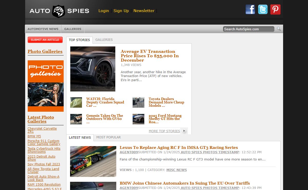Switch to the Latest News tab

point(80,138)
